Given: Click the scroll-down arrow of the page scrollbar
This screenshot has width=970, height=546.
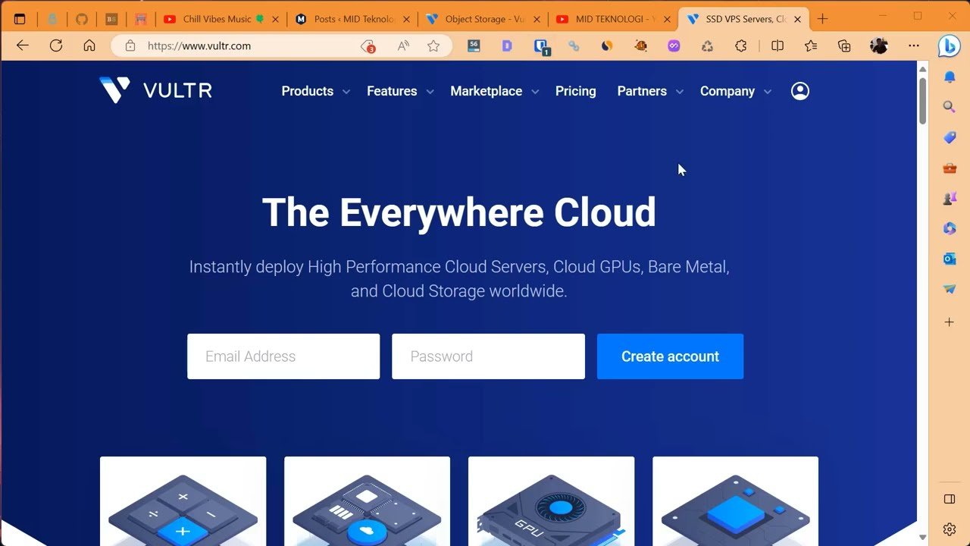Looking at the screenshot, I should point(922,538).
